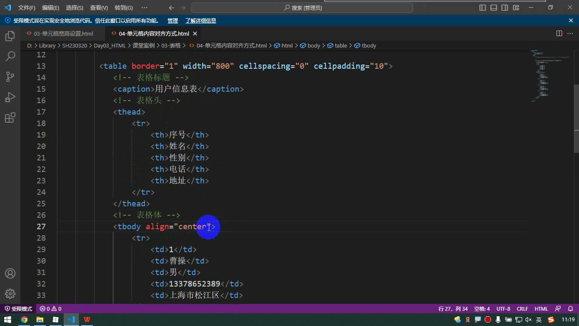
Task: Click the table breadcrumb segment
Action: [337, 45]
